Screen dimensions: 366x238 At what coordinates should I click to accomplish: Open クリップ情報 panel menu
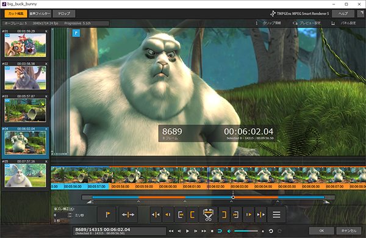268,23
